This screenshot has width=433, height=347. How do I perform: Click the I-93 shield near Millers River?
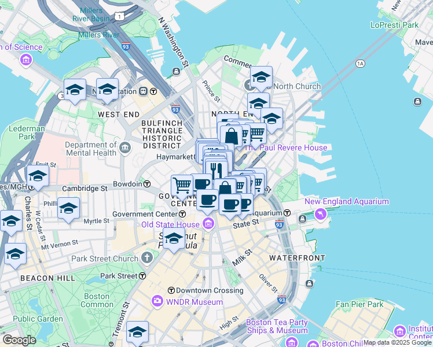pos(126,46)
